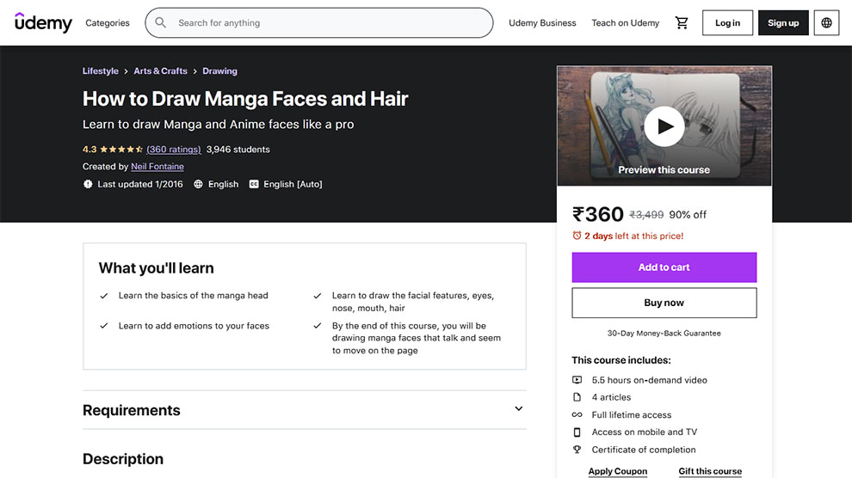Click 2 days left at this price text
This screenshot has height=478, width=852.
[x=634, y=236]
